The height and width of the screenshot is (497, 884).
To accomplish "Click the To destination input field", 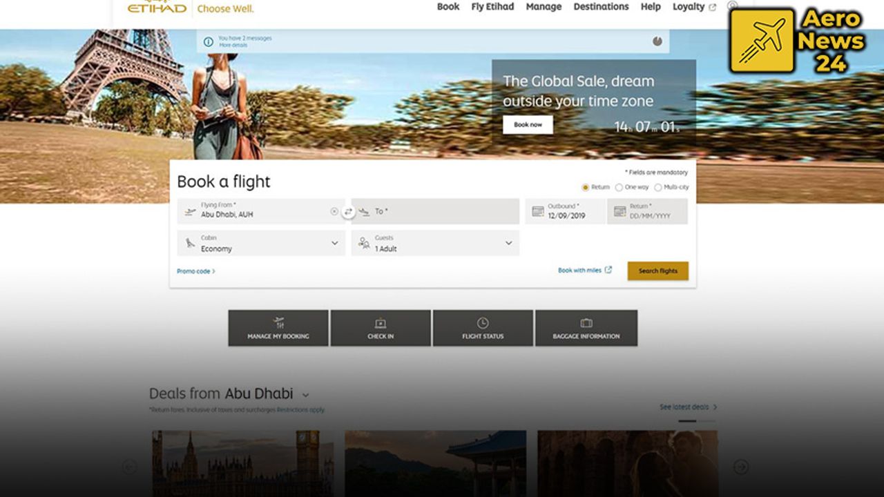I will pyautogui.click(x=435, y=211).
